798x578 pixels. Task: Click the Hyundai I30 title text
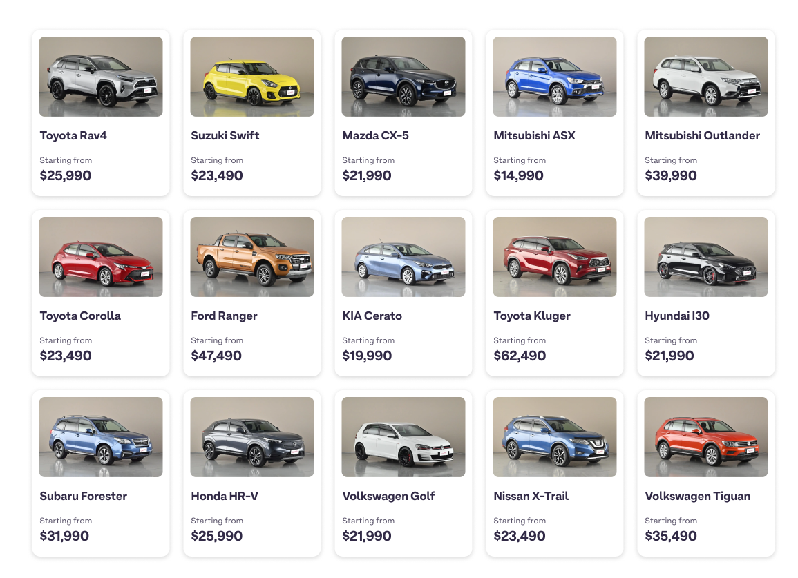[677, 316]
